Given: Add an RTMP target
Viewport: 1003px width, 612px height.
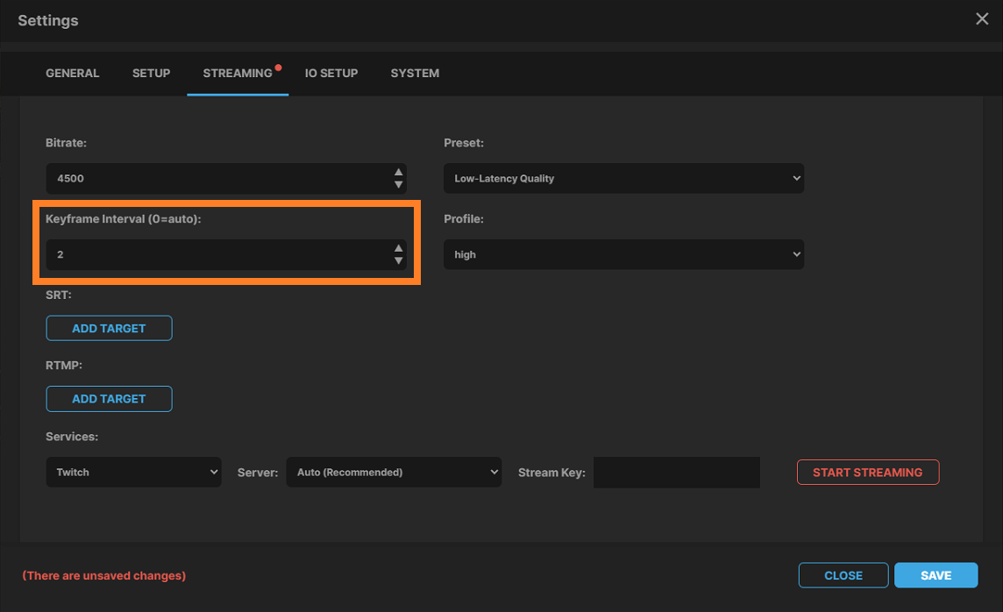Looking at the screenshot, I should pyautogui.click(x=110, y=399).
